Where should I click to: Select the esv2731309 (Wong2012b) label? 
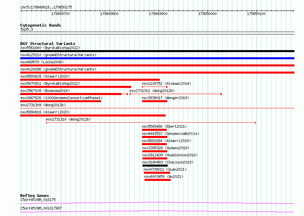pos(43,105)
